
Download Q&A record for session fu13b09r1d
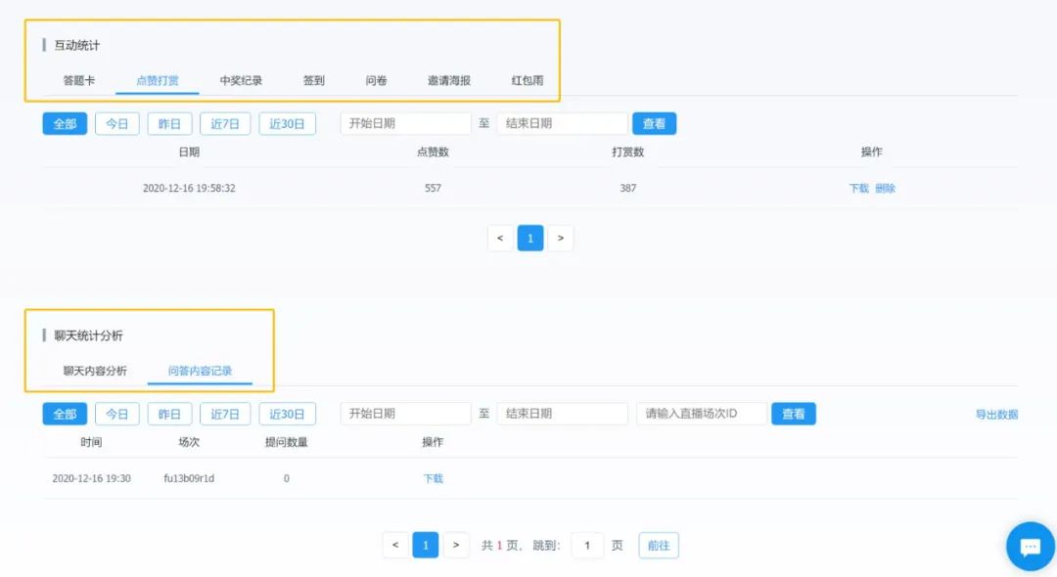point(433,478)
